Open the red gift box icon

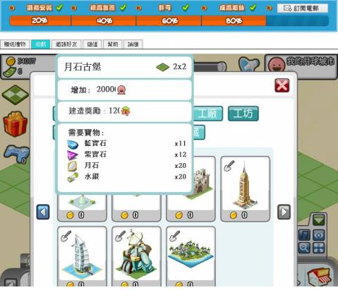point(15,124)
